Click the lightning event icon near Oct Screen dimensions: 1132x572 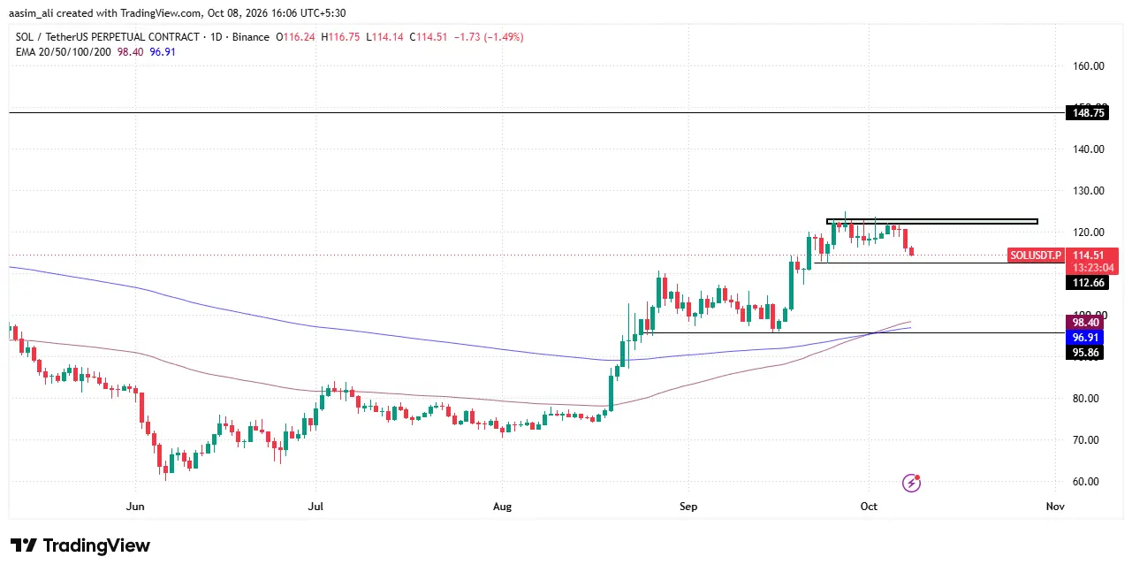coord(912,483)
